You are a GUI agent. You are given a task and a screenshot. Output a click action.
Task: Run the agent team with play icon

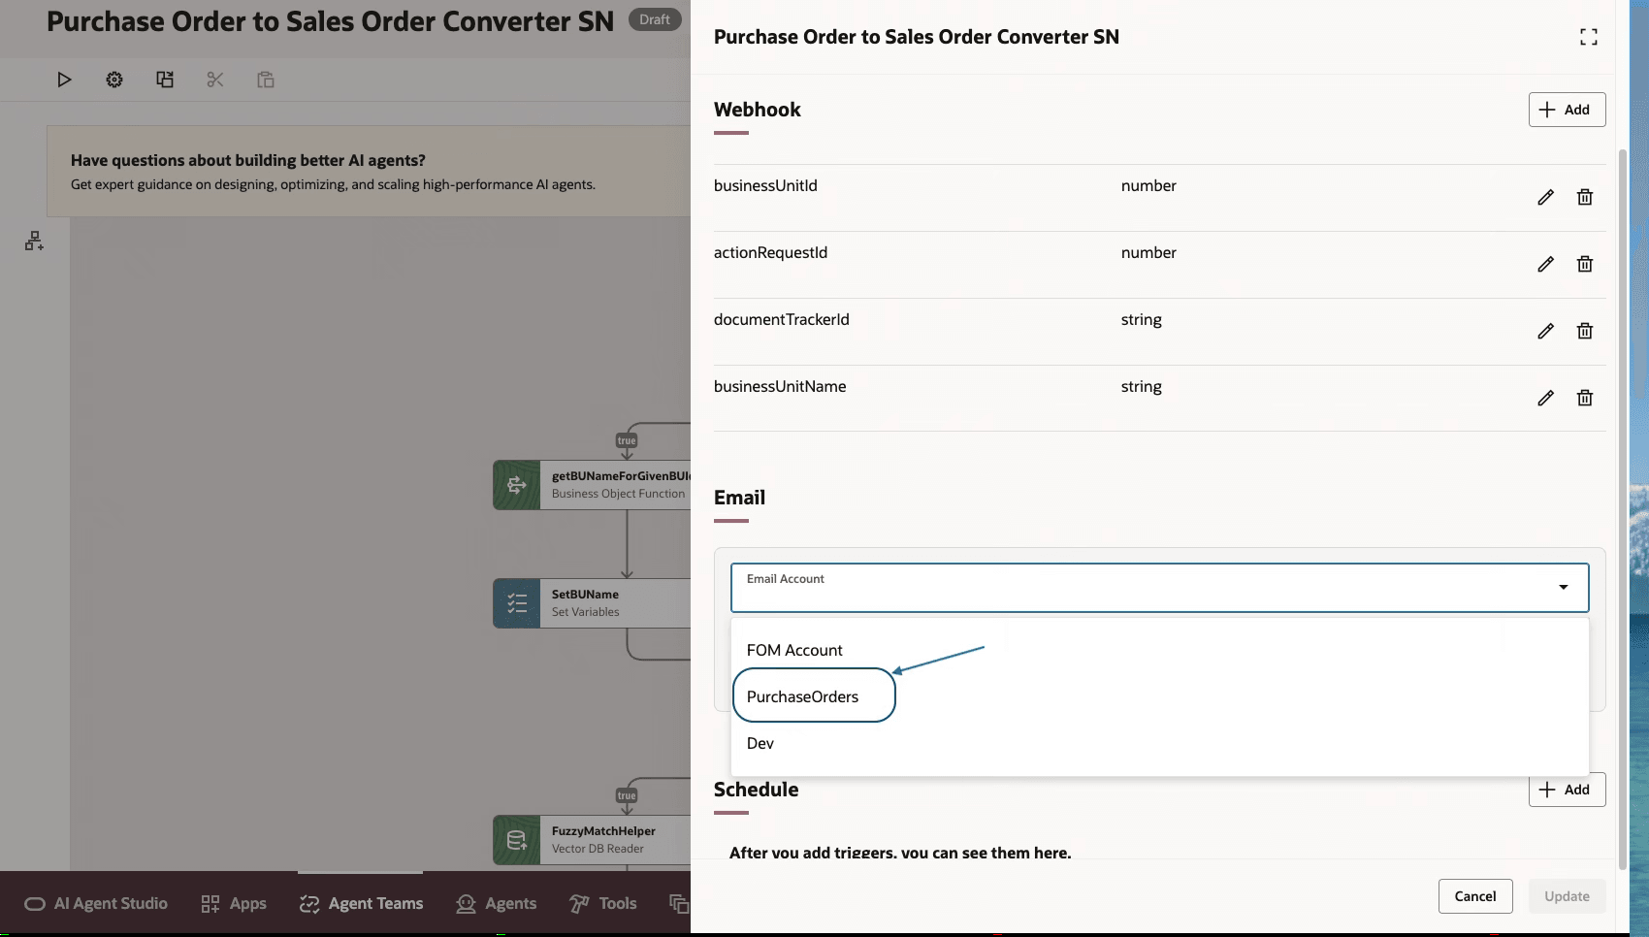click(x=64, y=80)
